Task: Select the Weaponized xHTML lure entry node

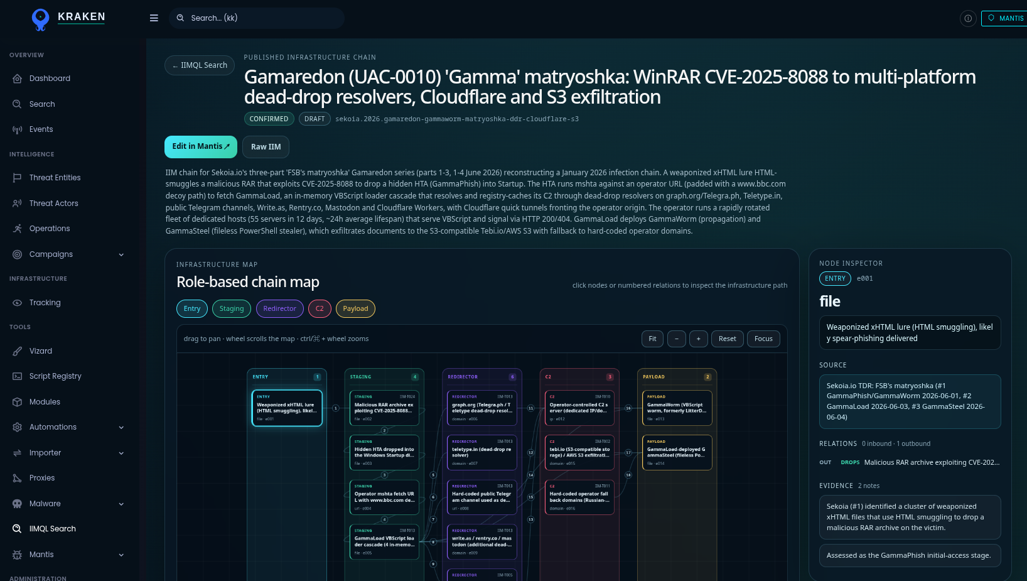Action: coord(287,408)
